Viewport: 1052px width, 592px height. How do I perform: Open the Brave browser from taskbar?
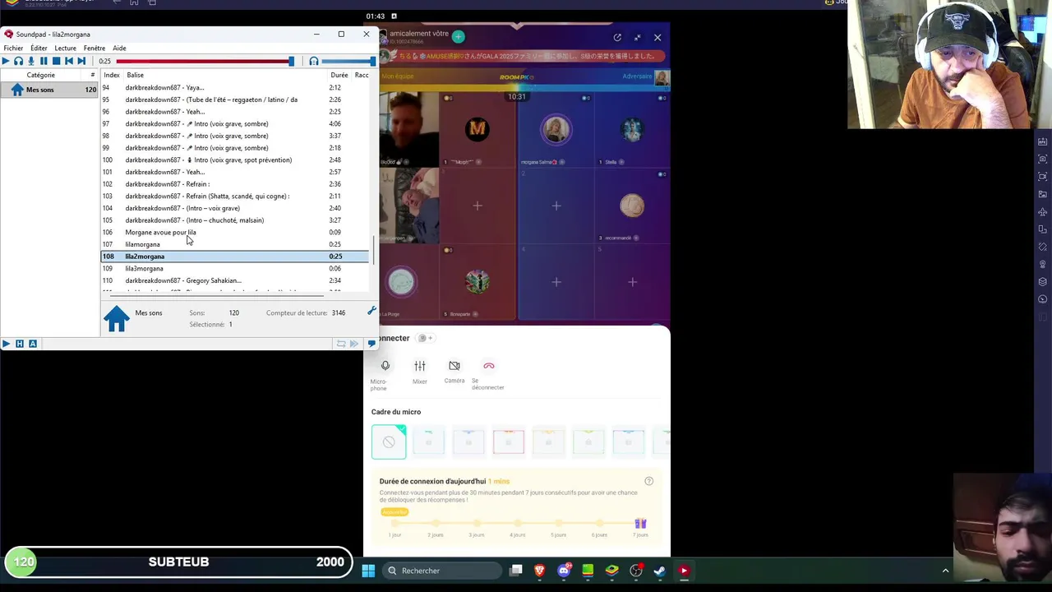point(540,571)
